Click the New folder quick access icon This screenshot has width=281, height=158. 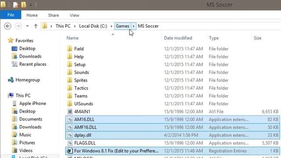[x=23, y=5]
